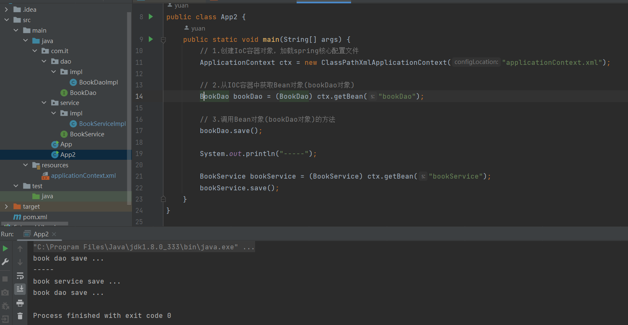Image resolution: width=628 pixels, height=325 pixels.
Task: Click the bug icon in Run sidebar
Action: tap(5, 306)
